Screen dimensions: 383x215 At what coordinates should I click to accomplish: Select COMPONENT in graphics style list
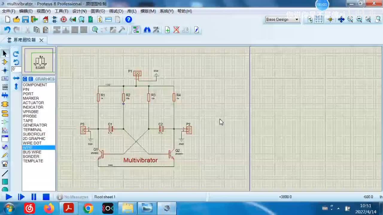(35, 85)
